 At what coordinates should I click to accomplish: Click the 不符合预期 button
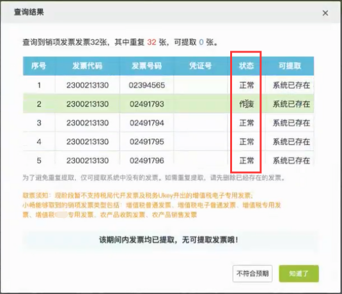(x=253, y=274)
